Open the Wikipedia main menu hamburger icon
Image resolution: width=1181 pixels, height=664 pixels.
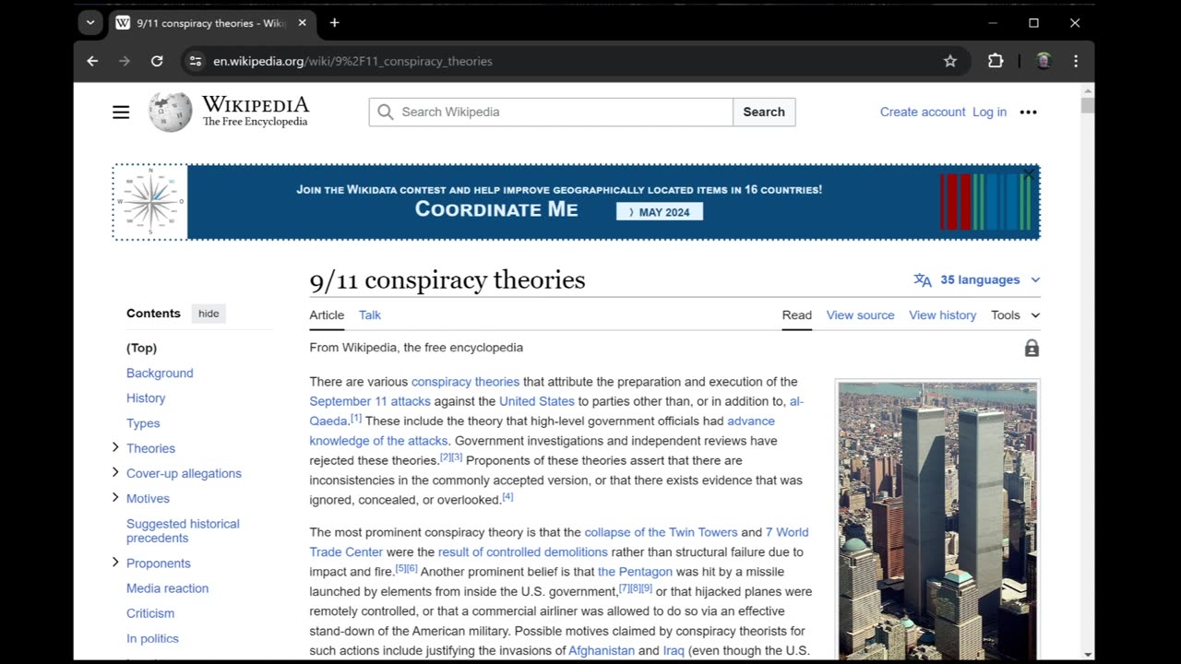pos(121,112)
